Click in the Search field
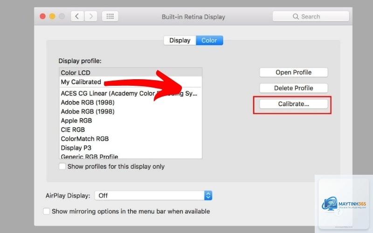 311,16
